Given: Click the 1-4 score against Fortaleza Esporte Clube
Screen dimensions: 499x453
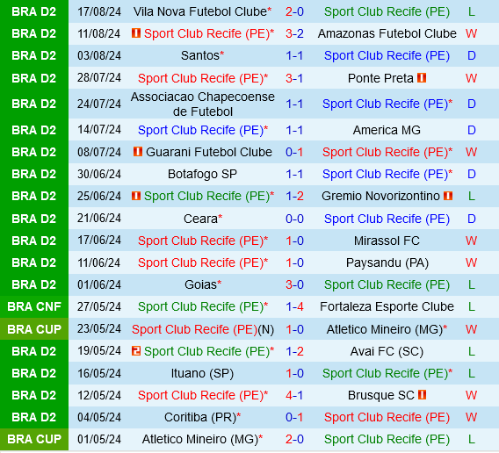Looking at the screenshot, I should [294, 306].
